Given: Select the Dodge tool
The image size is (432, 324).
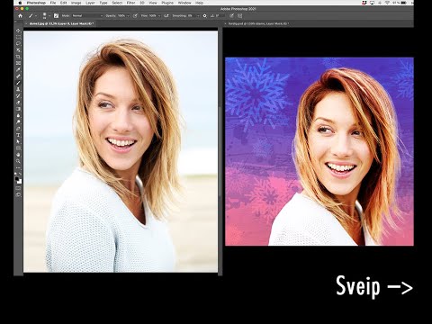Looking at the screenshot, I should click(x=18, y=122).
